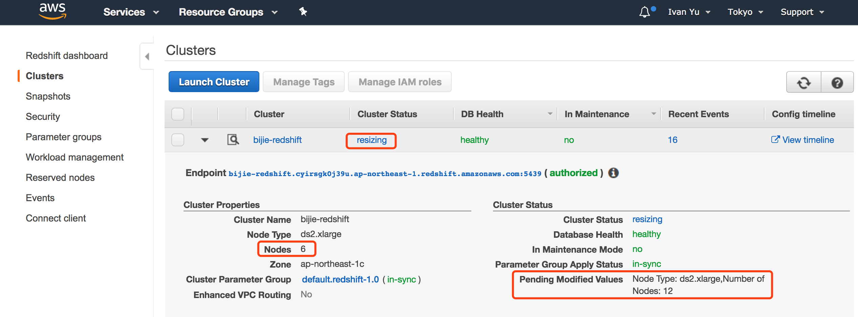
Task: Click the Manage Tags button
Action: coord(304,82)
